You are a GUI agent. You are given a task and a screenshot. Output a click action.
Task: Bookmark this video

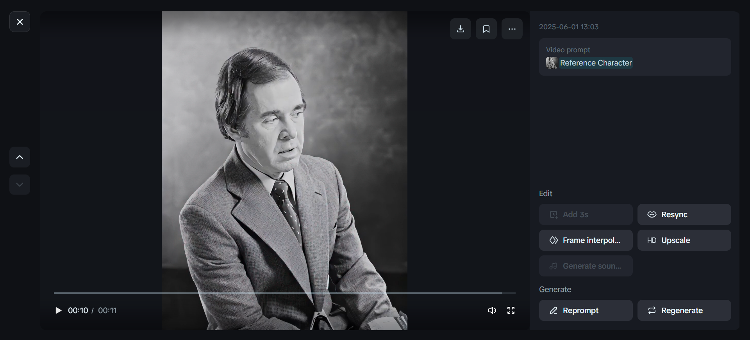[x=486, y=29]
